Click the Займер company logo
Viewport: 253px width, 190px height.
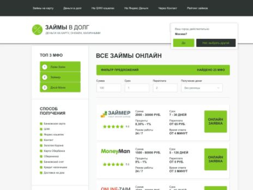pyautogui.click(x=116, y=114)
